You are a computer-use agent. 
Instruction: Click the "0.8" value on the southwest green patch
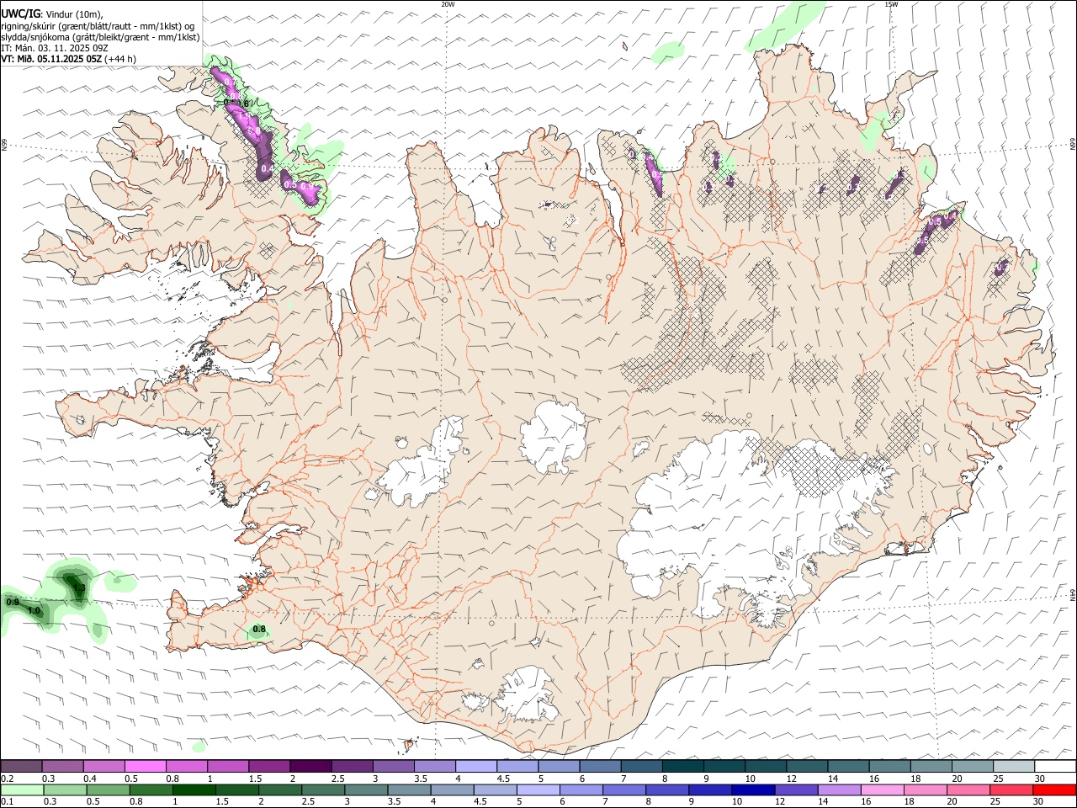click(x=259, y=630)
